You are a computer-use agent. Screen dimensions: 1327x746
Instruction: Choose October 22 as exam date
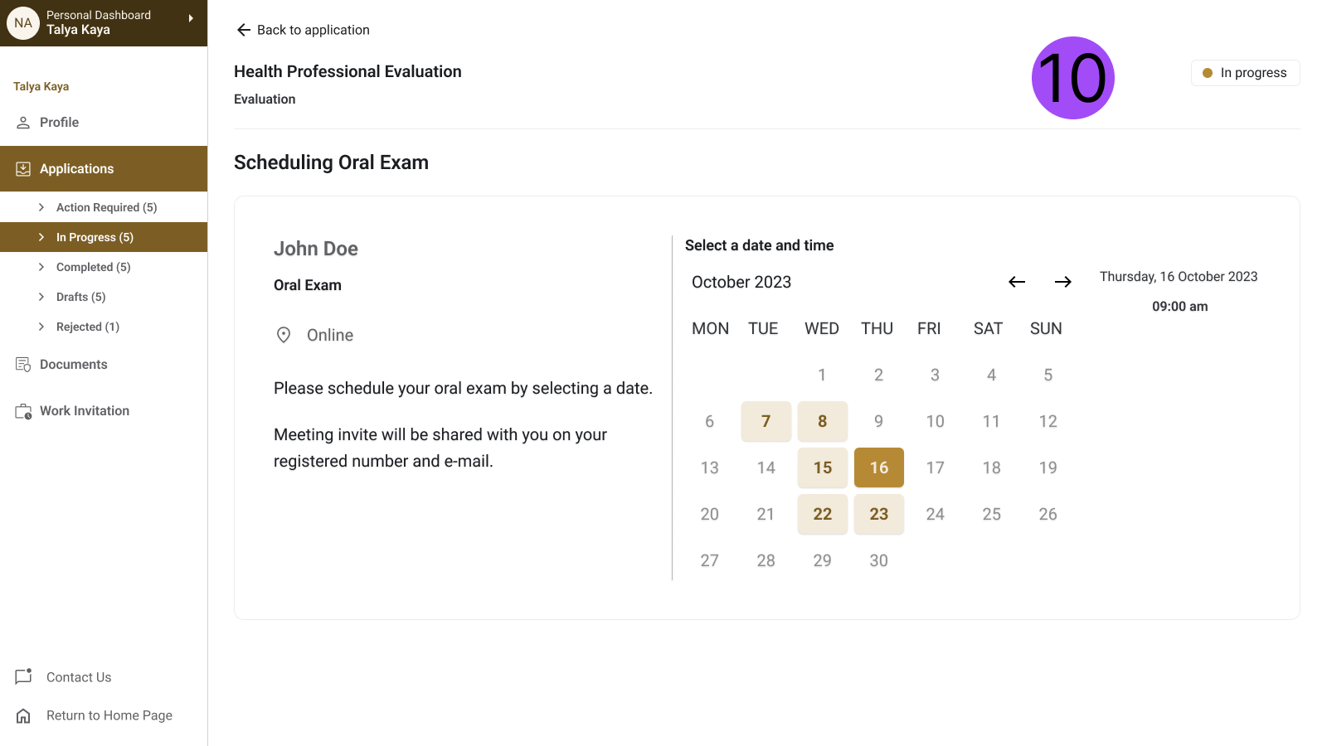coord(822,514)
